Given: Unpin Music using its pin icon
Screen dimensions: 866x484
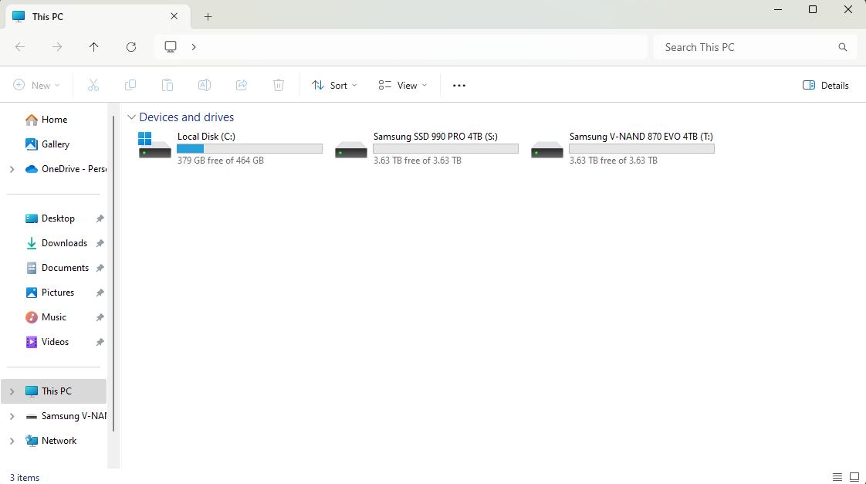Looking at the screenshot, I should [100, 318].
